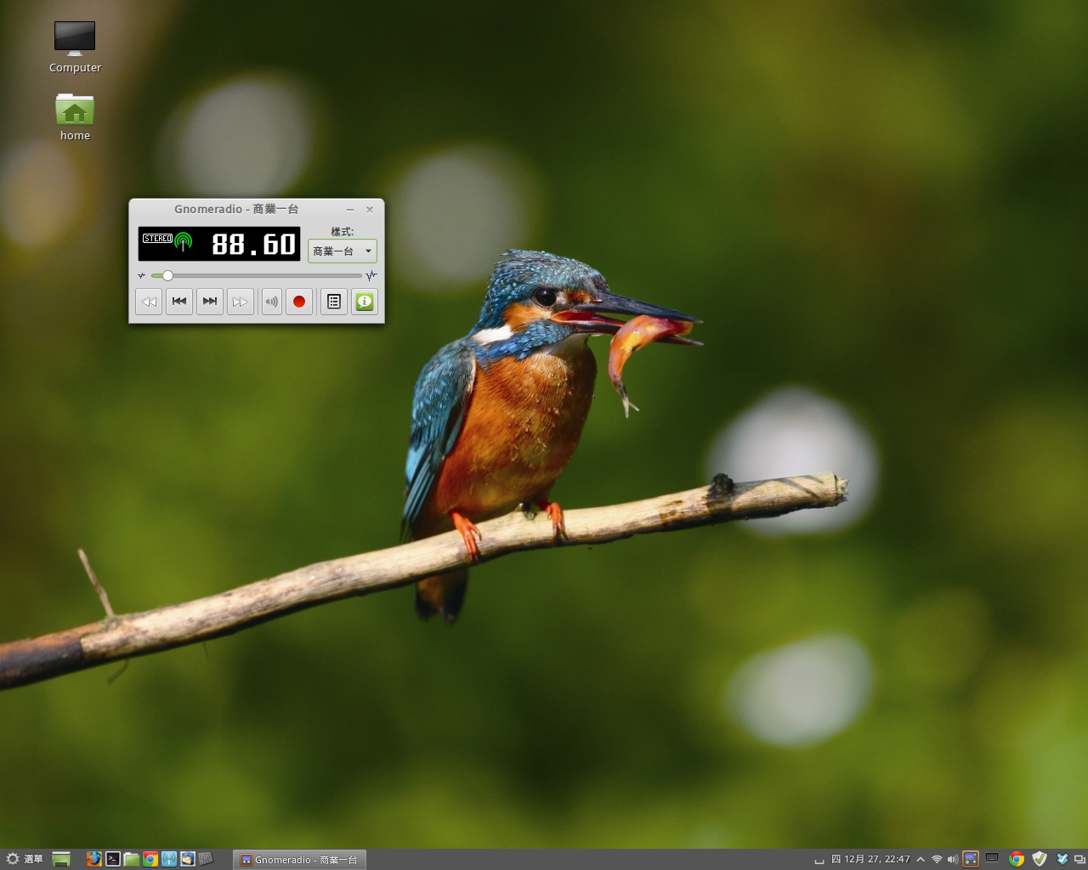1088x870 pixels.
Task: Click the frequency slider handle
Action: (x=167, y=275)
